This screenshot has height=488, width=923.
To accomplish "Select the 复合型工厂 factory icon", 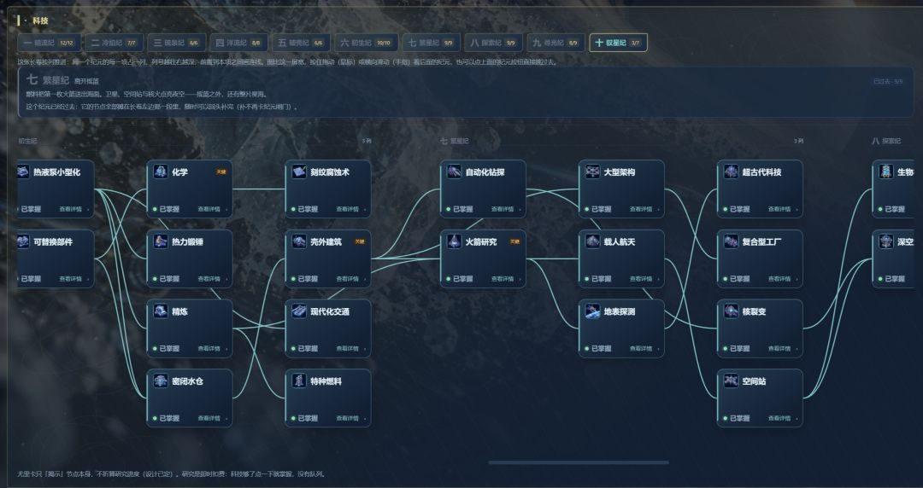I will click(731, 241).
